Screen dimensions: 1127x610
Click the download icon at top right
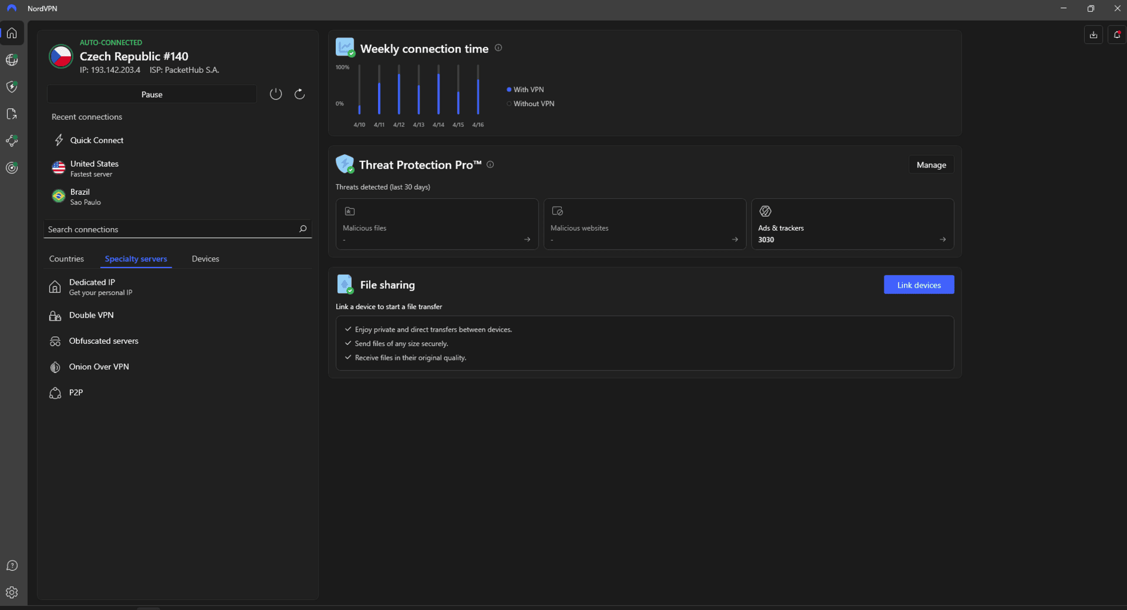1093,35
